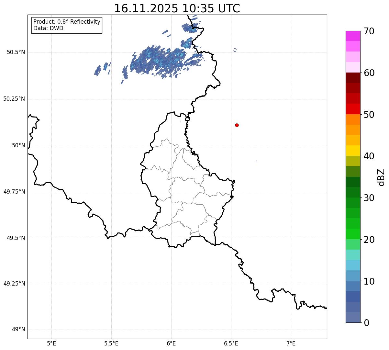This screenshot has height=350, width=389.
Task: Click the 0 tick label on colorbar
Action: pos(366,323)
